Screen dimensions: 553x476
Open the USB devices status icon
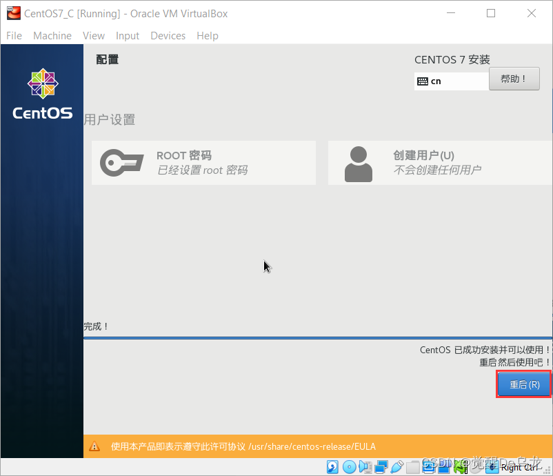pyautogui.click(x=398, y=467)
